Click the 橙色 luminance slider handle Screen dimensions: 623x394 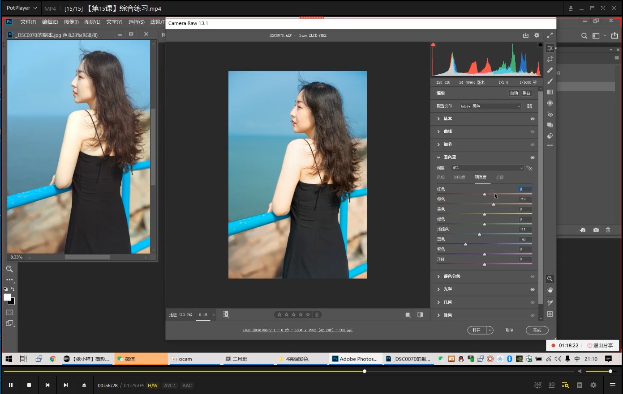point(494,204)
